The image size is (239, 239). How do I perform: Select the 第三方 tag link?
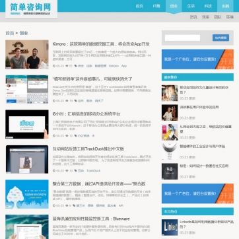pyautogui.click(x=81, y=205)
